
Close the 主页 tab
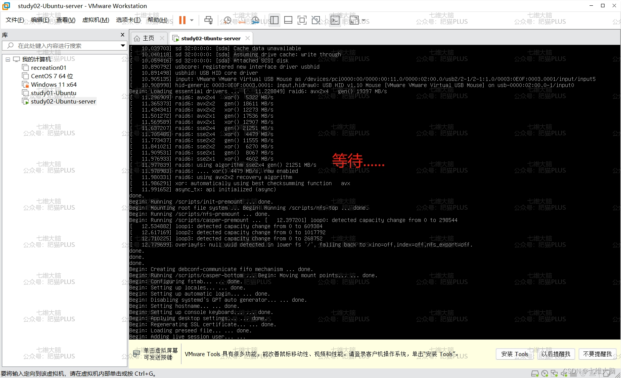(x=162, y=38)
